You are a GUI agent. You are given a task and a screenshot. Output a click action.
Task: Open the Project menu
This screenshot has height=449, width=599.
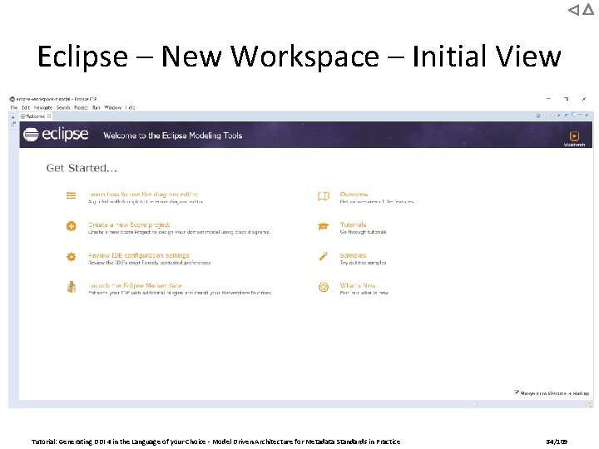coord(81,107)
